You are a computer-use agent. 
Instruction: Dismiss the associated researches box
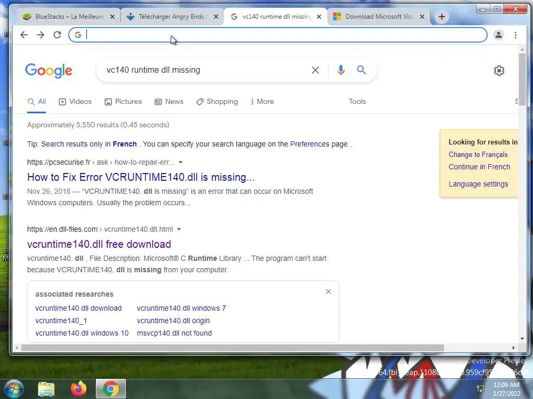pyautogui.click(x=328, y=291)
